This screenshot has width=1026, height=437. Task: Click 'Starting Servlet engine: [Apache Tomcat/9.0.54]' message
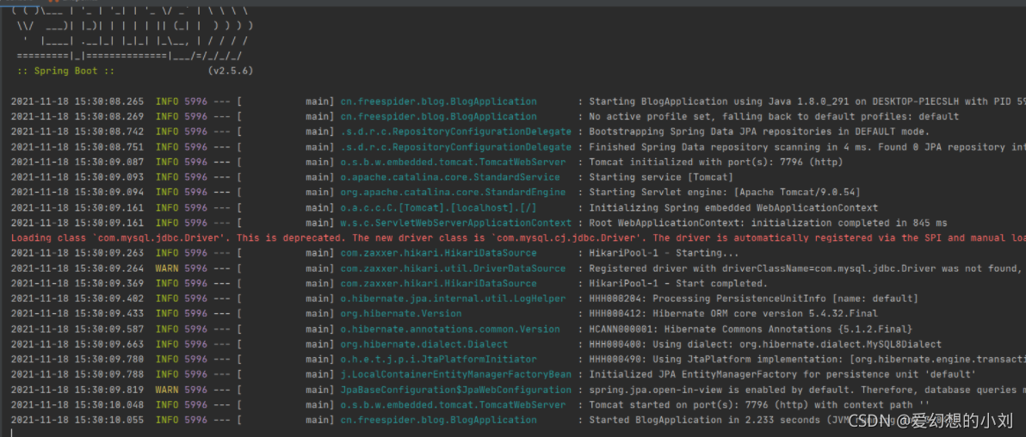(725, 193)
